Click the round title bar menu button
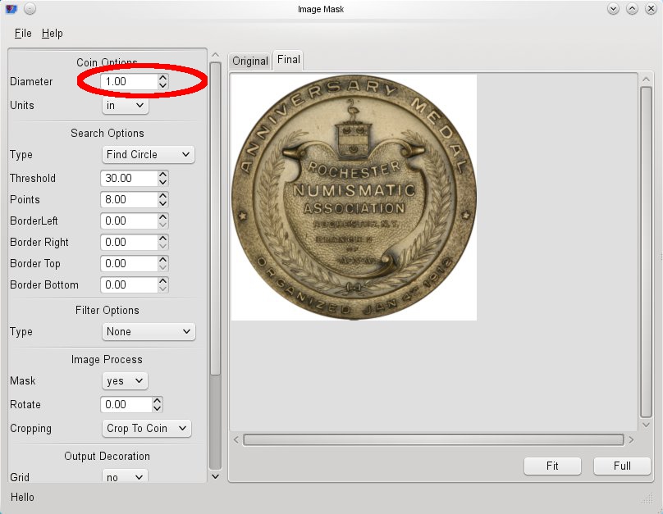The height and width of the screenshot is (514, 663). (30, 8)
